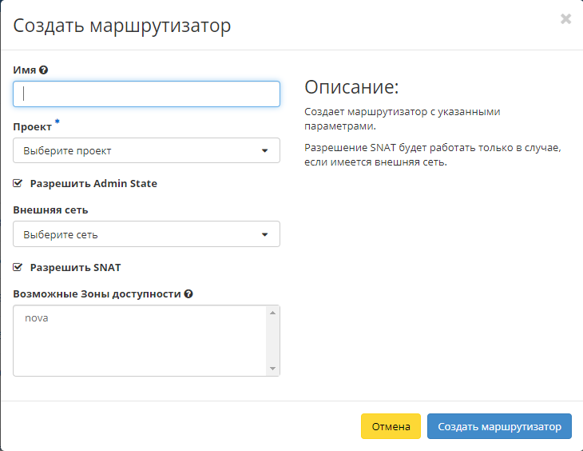This screenshot has height=451, width=583.
Task: Click the Имя field label
Action: [x=24, y=70]
